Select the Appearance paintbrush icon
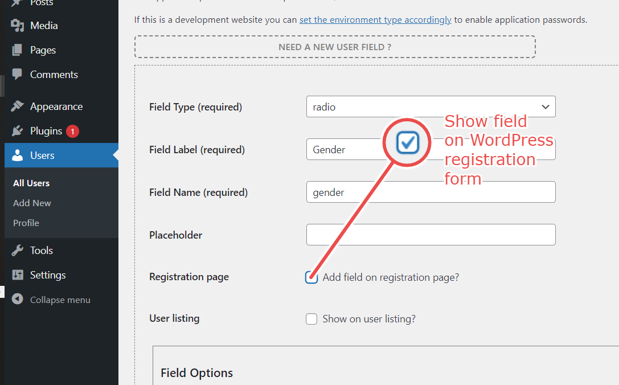 pos(17,106)
